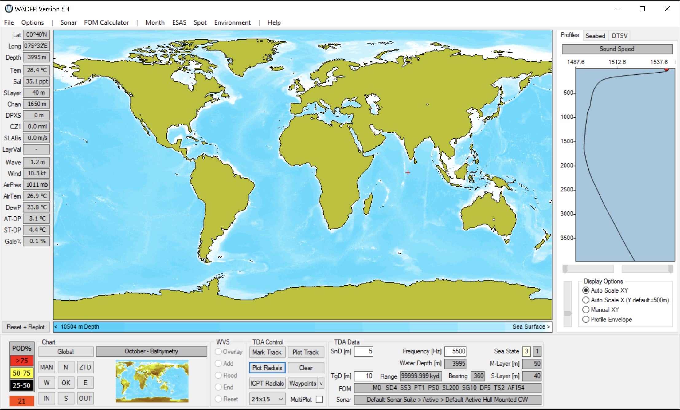
Task: Open the October - Bathymetry chart selector
Action: click(151, 351)
